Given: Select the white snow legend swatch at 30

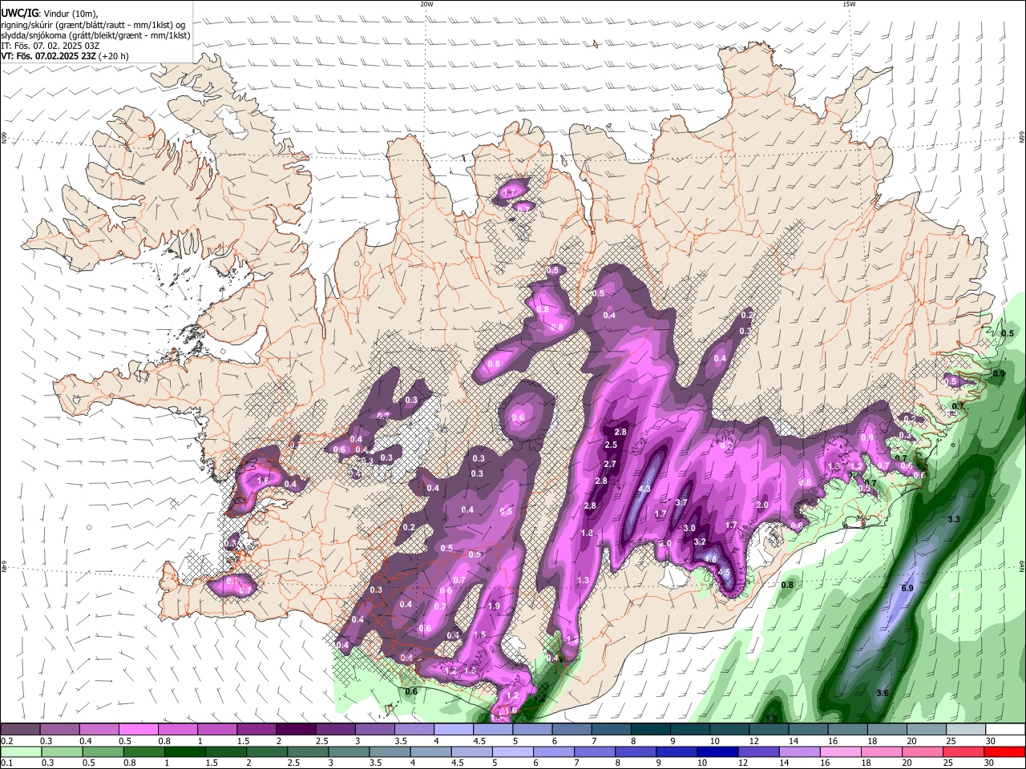Looking at the screenshot, I should [x=1005, y=730].
